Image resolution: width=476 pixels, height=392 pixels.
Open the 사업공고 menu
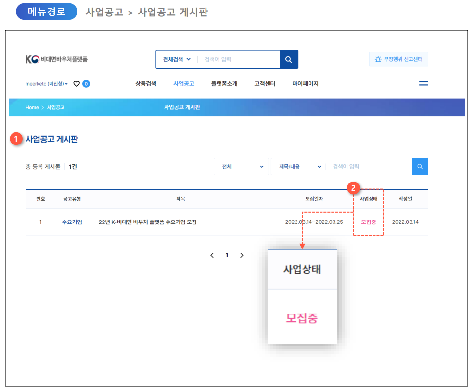tap(184, 83)
